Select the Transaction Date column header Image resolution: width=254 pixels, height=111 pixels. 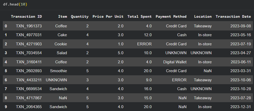(233, 16)
